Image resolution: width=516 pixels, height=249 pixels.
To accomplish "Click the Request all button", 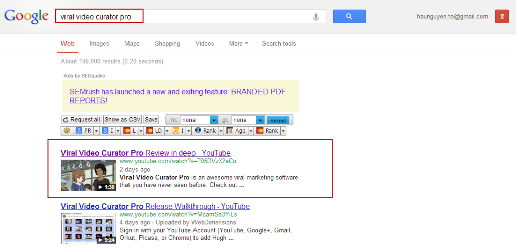I will pos(81,119).
